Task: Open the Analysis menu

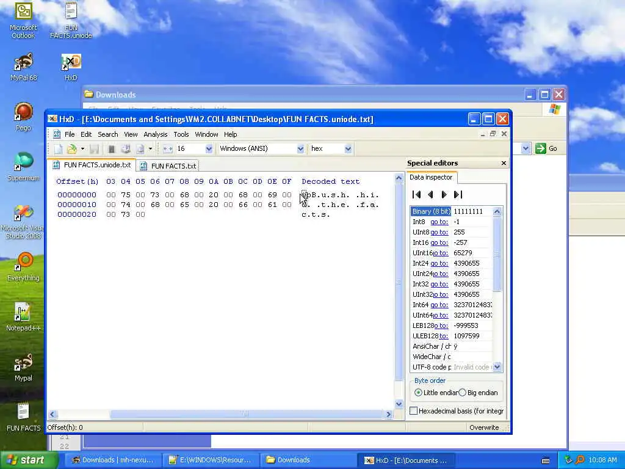Action: coord(156,134)
